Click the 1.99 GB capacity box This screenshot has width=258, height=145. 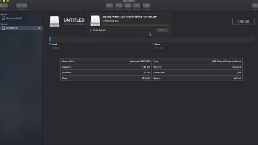(243, 21)
